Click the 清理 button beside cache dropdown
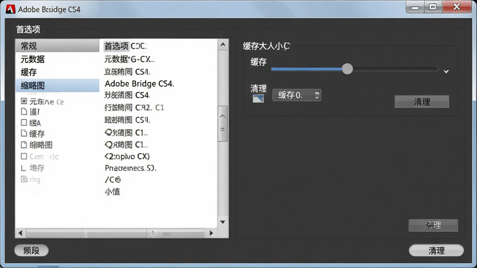This screenshot has width=477, height=268. pos(422,101)
